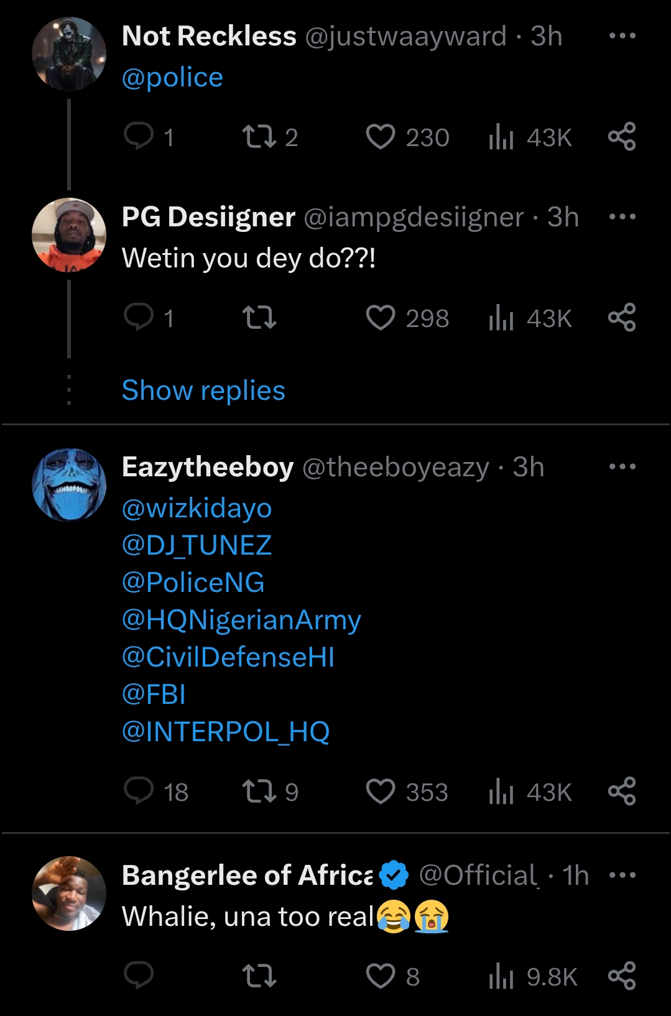
Task: Reply to Bangerlee of Africa's tweet
Action: click(x=139, y=976)
